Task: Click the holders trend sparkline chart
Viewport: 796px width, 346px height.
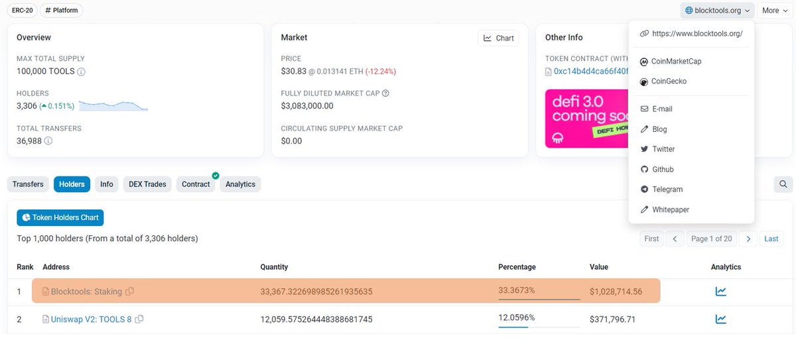Action: coord(113,105)
